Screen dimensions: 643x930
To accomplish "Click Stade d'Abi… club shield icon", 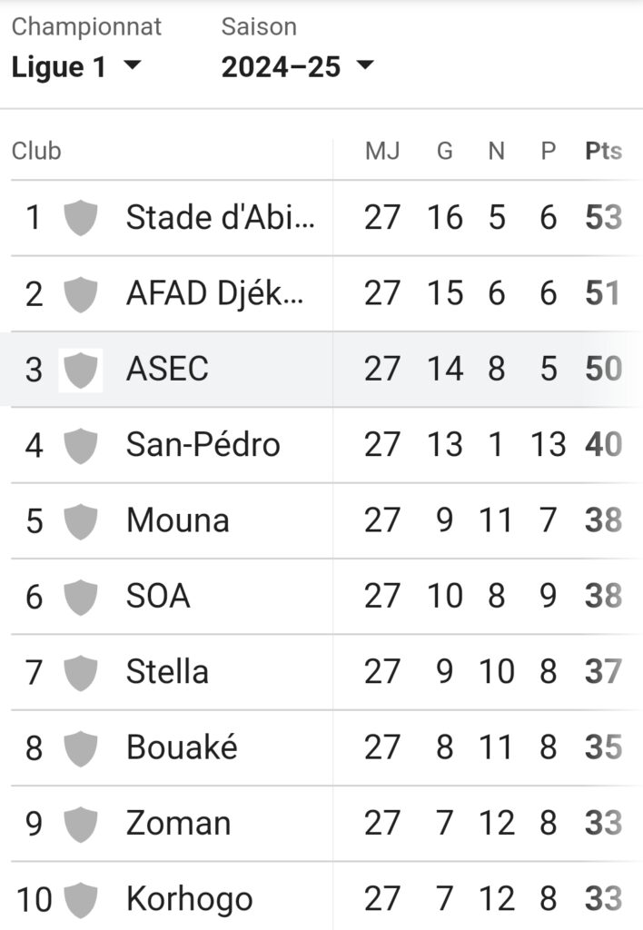I will coord(80,218).
